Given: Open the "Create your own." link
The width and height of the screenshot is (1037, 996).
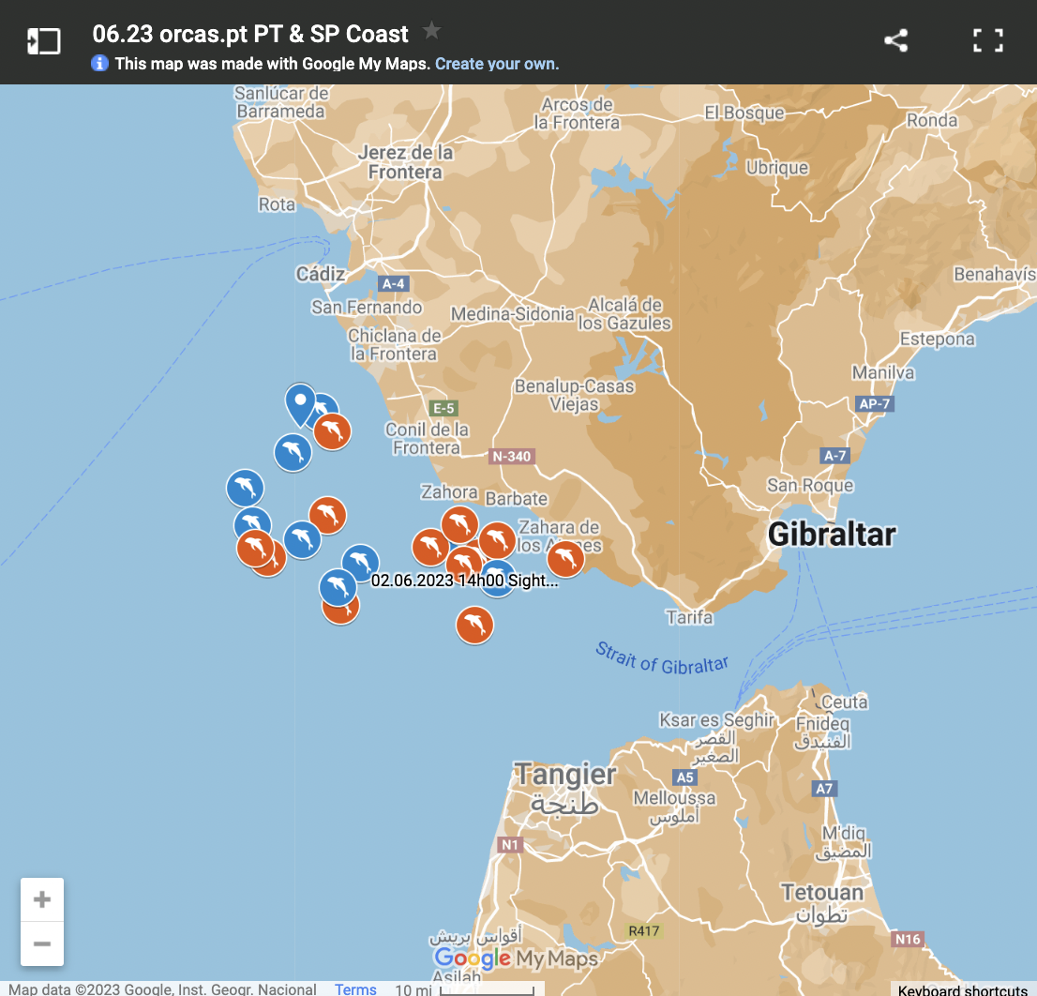Looking at the screenshot, I should point(497,64).
